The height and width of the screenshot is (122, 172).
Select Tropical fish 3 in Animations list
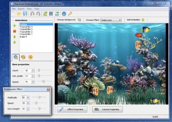pos(26,29)
